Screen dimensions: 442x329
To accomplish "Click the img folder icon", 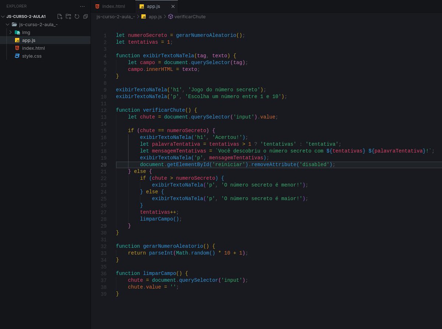I will (x=17, y=32).
